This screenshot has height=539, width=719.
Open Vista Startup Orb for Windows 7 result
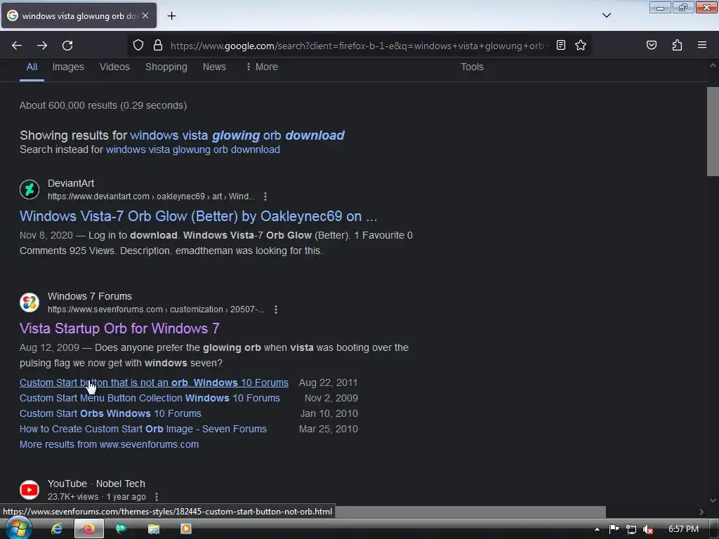pos(119,328)
